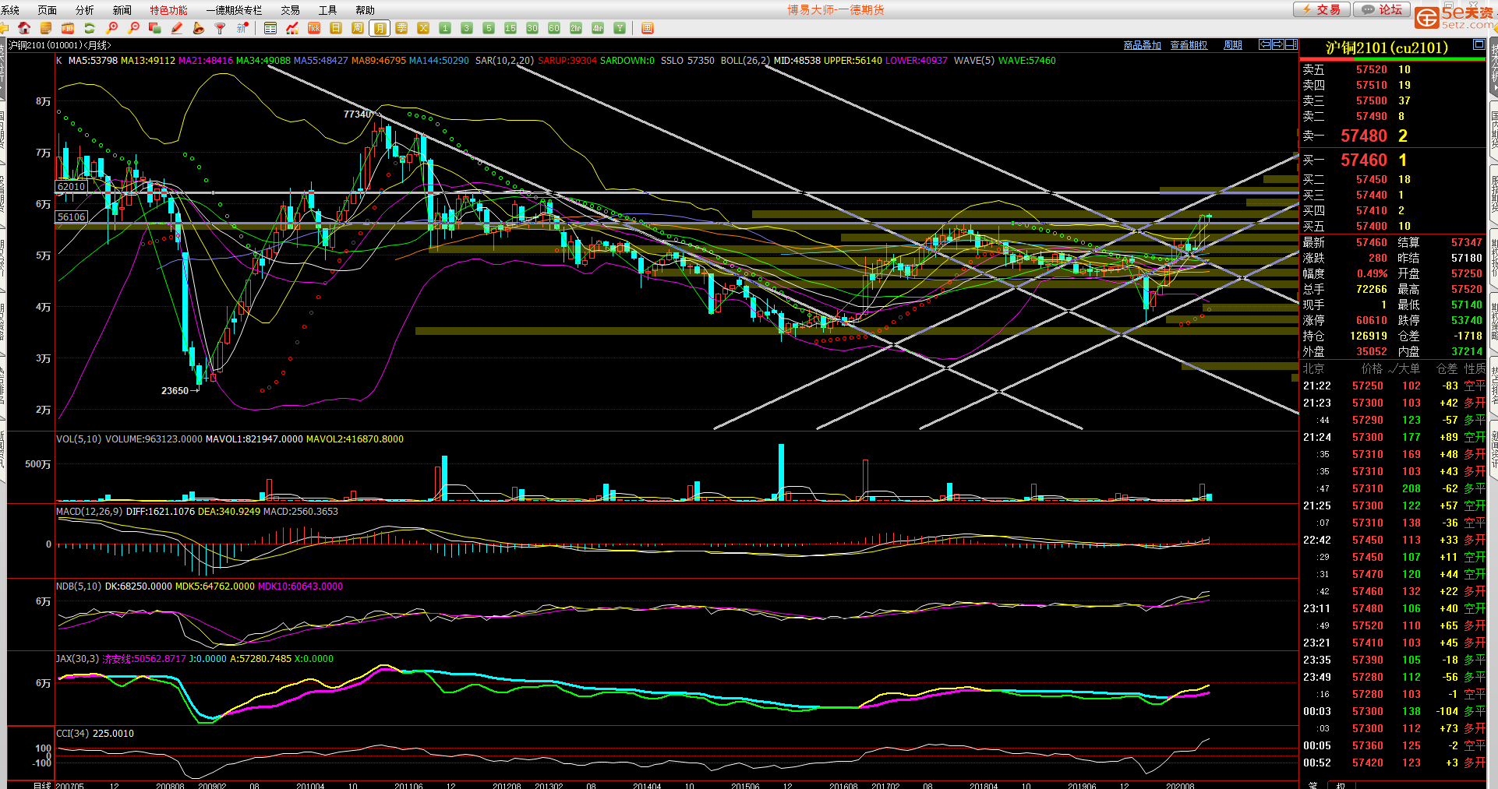Maximize the 沪铜2101 quote panel
Viewport: 1498px width, 789px height.
pyautogui.click(x=1479, y=45)
